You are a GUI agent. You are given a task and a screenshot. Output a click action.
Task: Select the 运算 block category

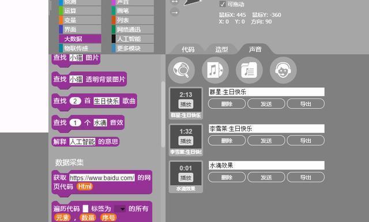tap(80, 11)
